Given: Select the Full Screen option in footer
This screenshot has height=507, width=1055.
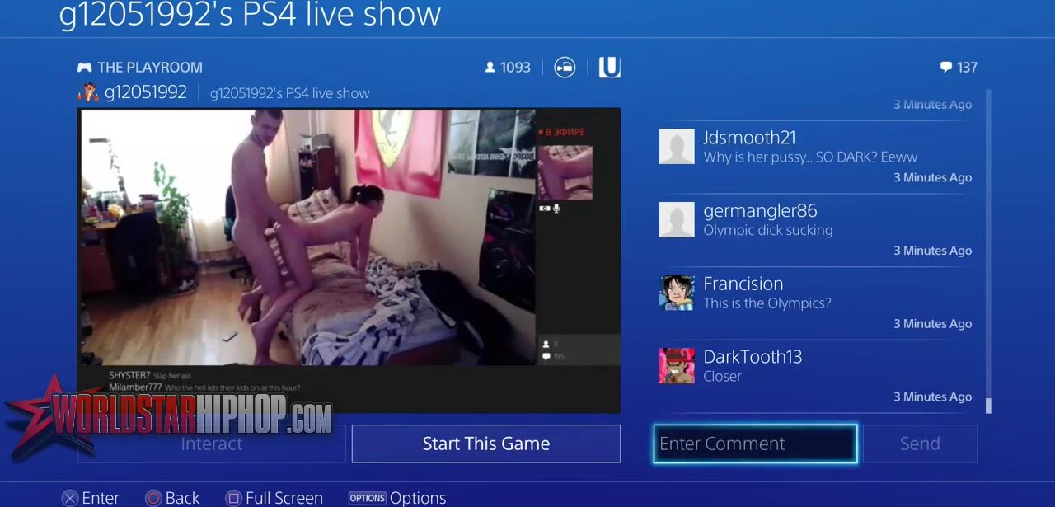Looking at the screenshot, I should 274,497.
